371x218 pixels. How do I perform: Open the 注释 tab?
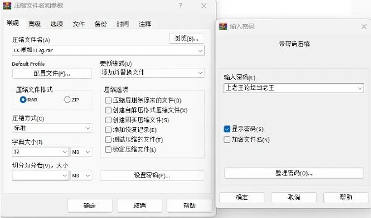point(145,24)
